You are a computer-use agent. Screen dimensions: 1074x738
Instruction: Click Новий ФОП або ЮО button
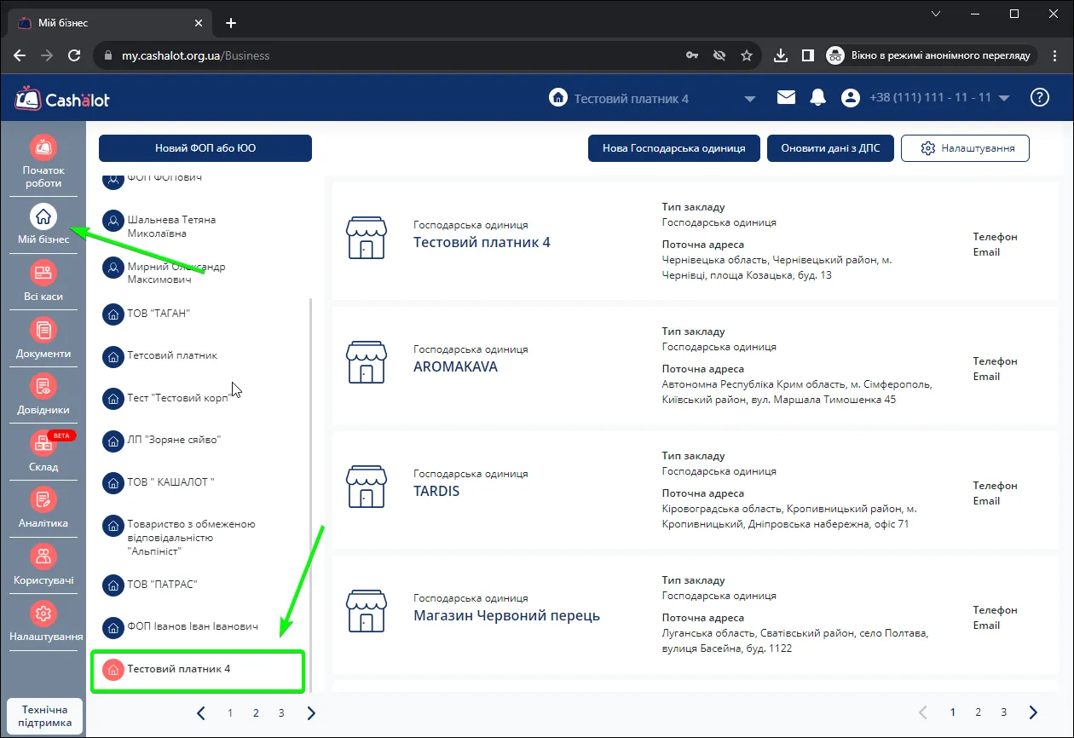point(205,148)
